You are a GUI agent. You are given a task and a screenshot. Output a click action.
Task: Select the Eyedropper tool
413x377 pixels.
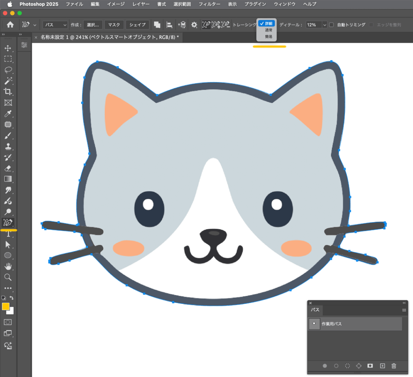8,114
